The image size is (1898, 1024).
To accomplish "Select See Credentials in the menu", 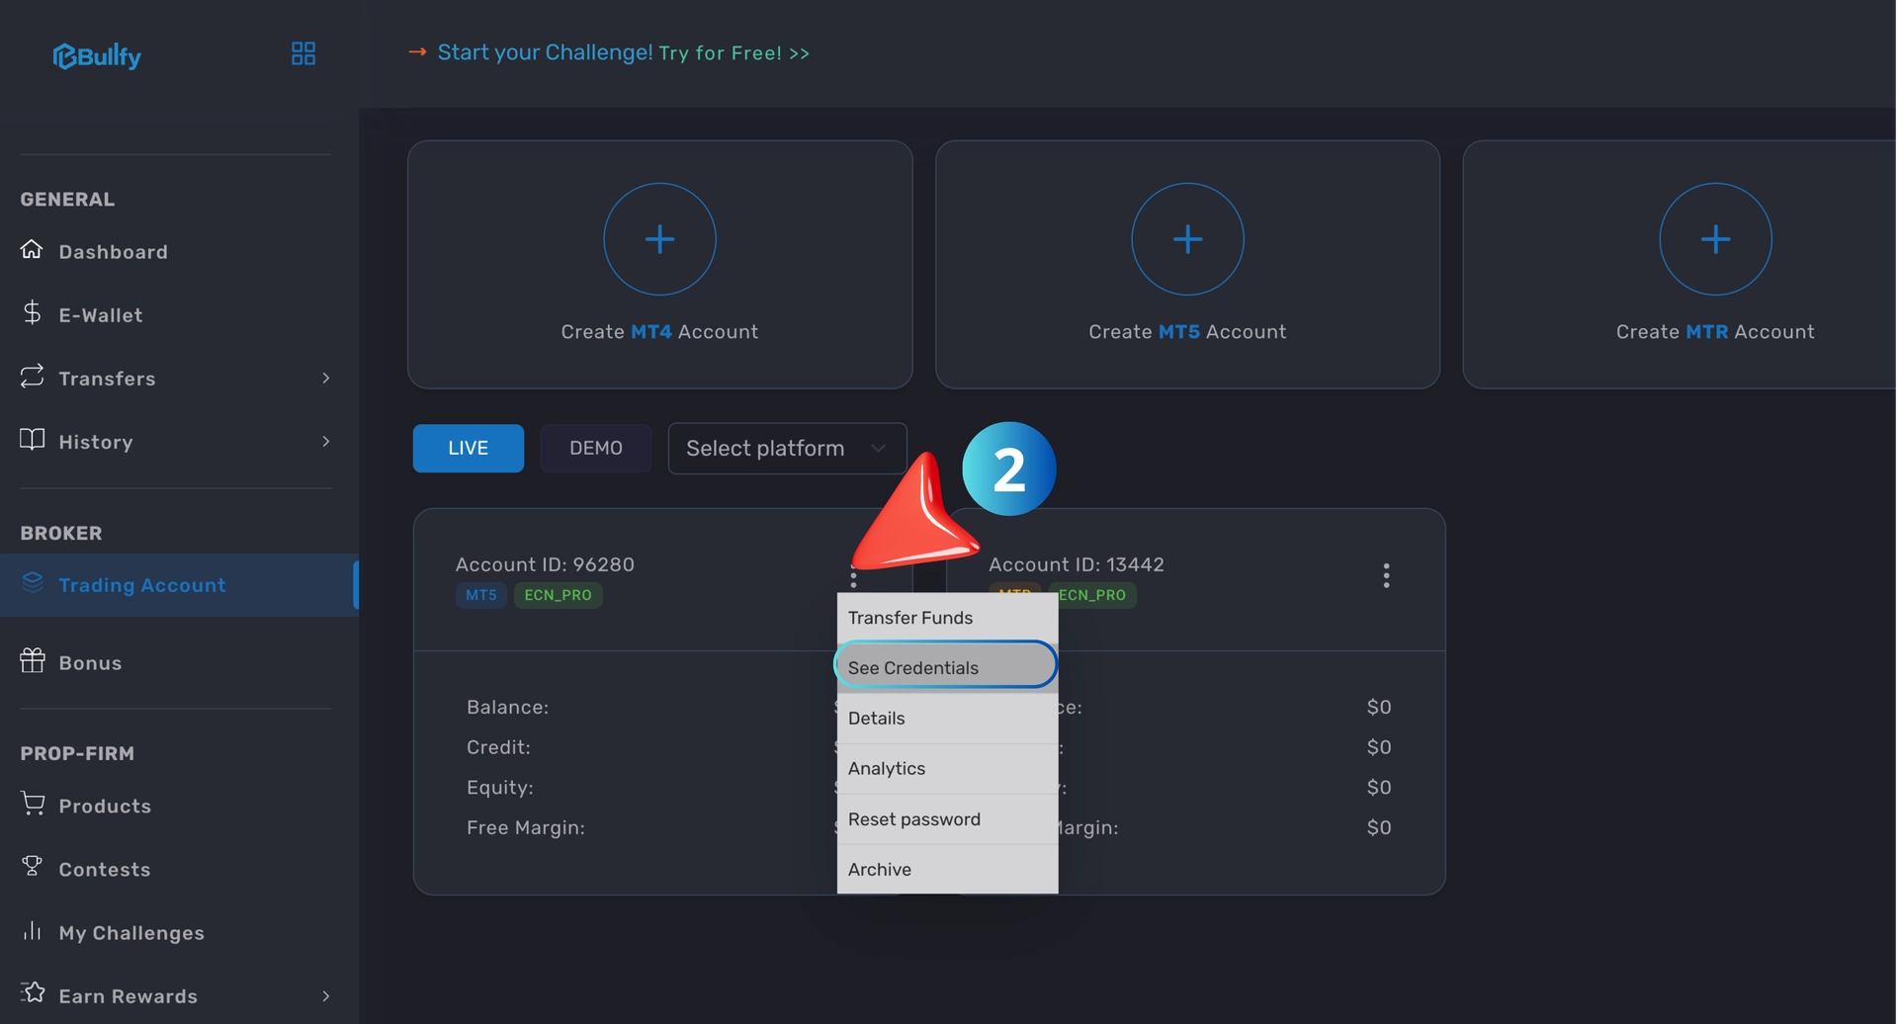I will 947,667.
